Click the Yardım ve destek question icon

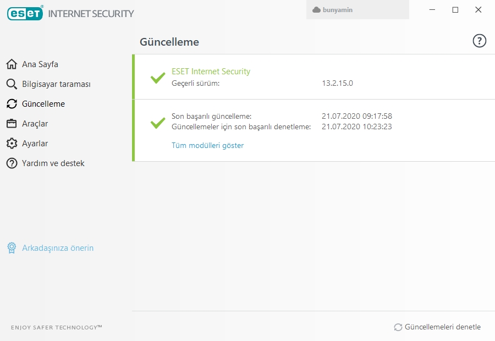pos(12,163)
